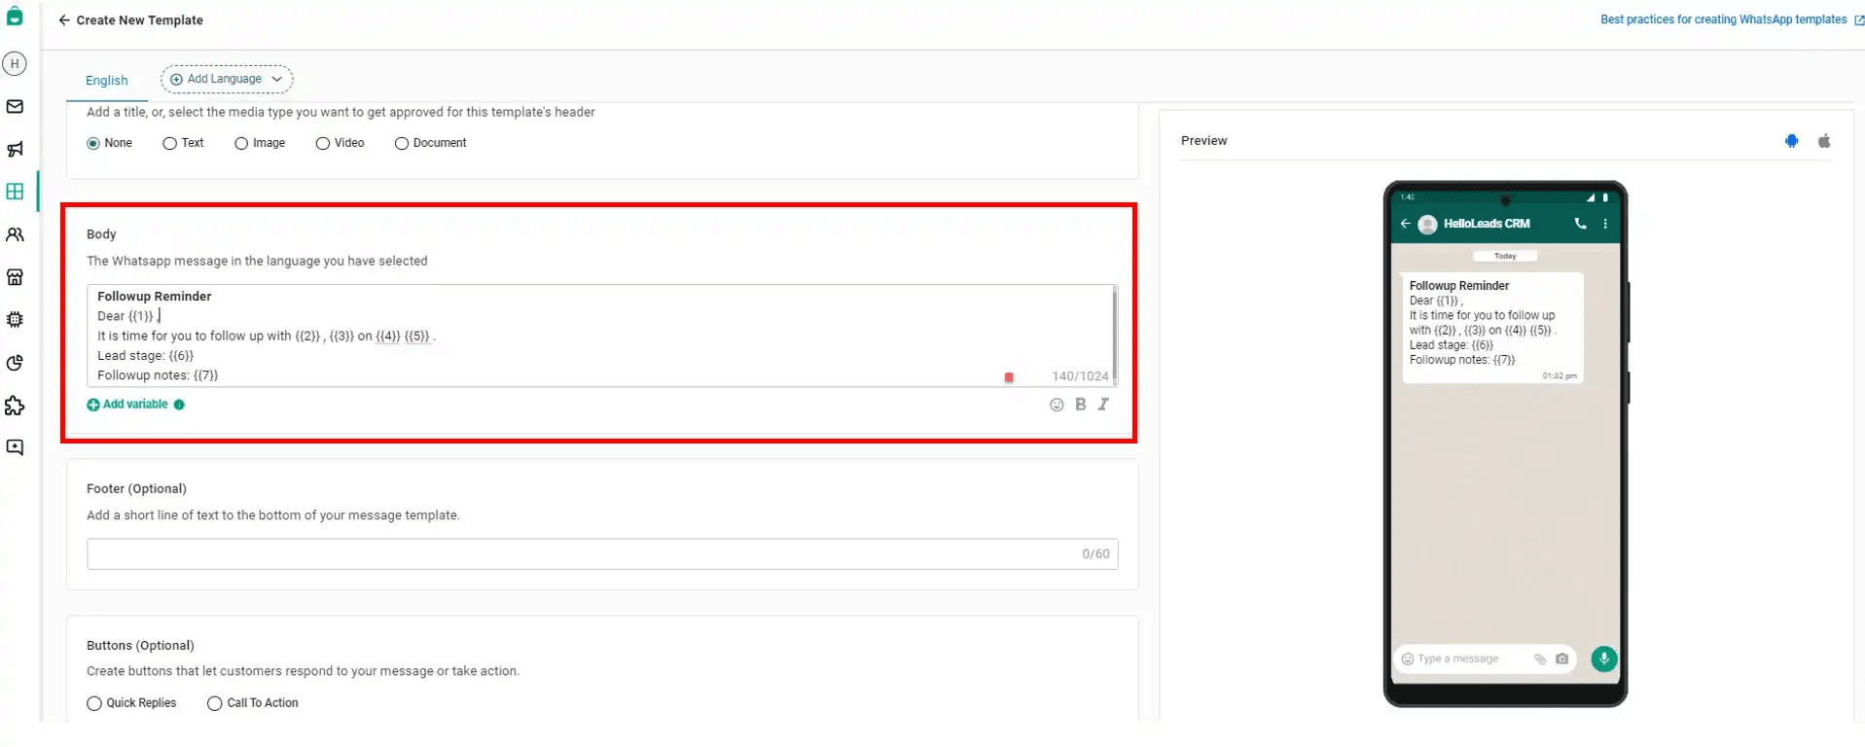Click the green app logo in the sidebar
This screenshot has width=1865, height=747.
pyautogui.click(x=15, y=16)
